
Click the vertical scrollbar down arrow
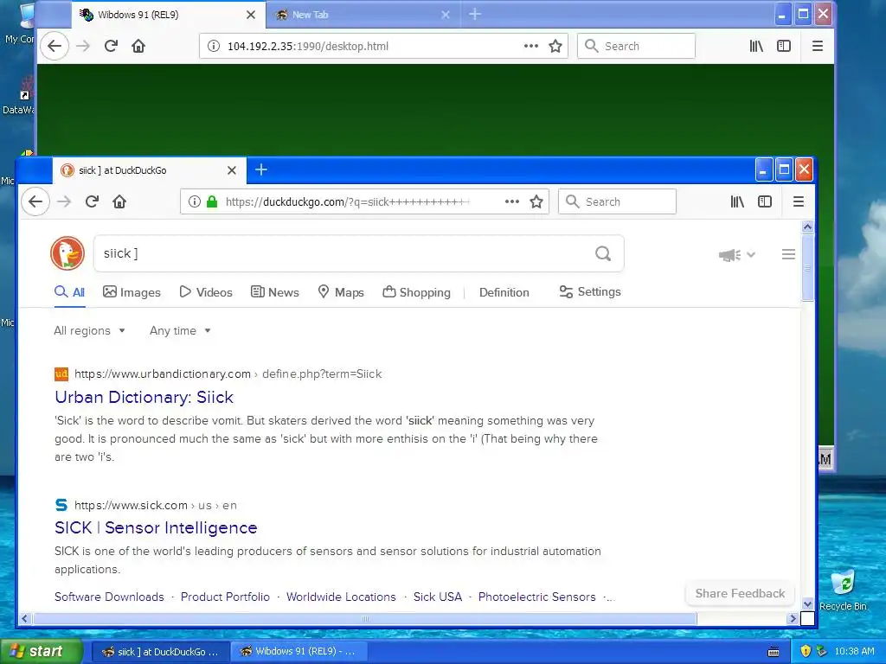coord(807,603)
